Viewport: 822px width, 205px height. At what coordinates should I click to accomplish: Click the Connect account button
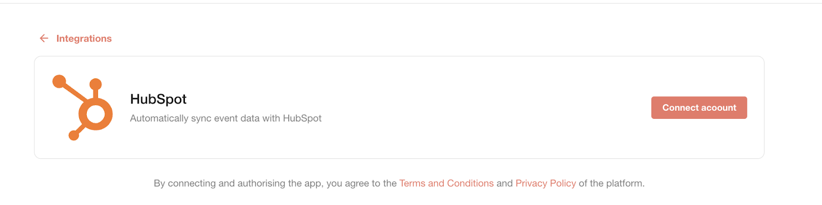(699, 108)
